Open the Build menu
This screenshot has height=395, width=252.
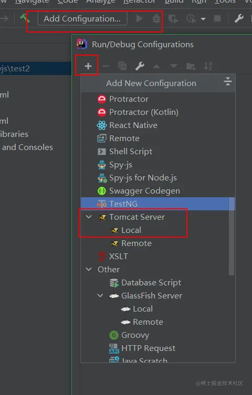pos(174,2)
